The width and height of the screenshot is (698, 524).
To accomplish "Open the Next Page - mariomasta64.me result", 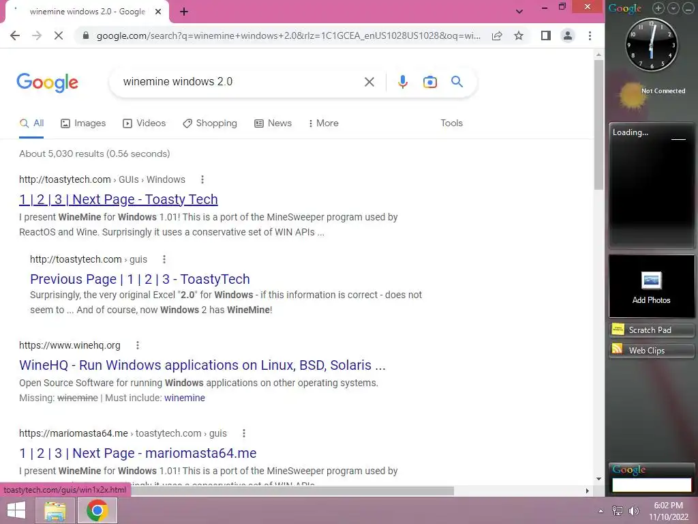I will point(138,453).
